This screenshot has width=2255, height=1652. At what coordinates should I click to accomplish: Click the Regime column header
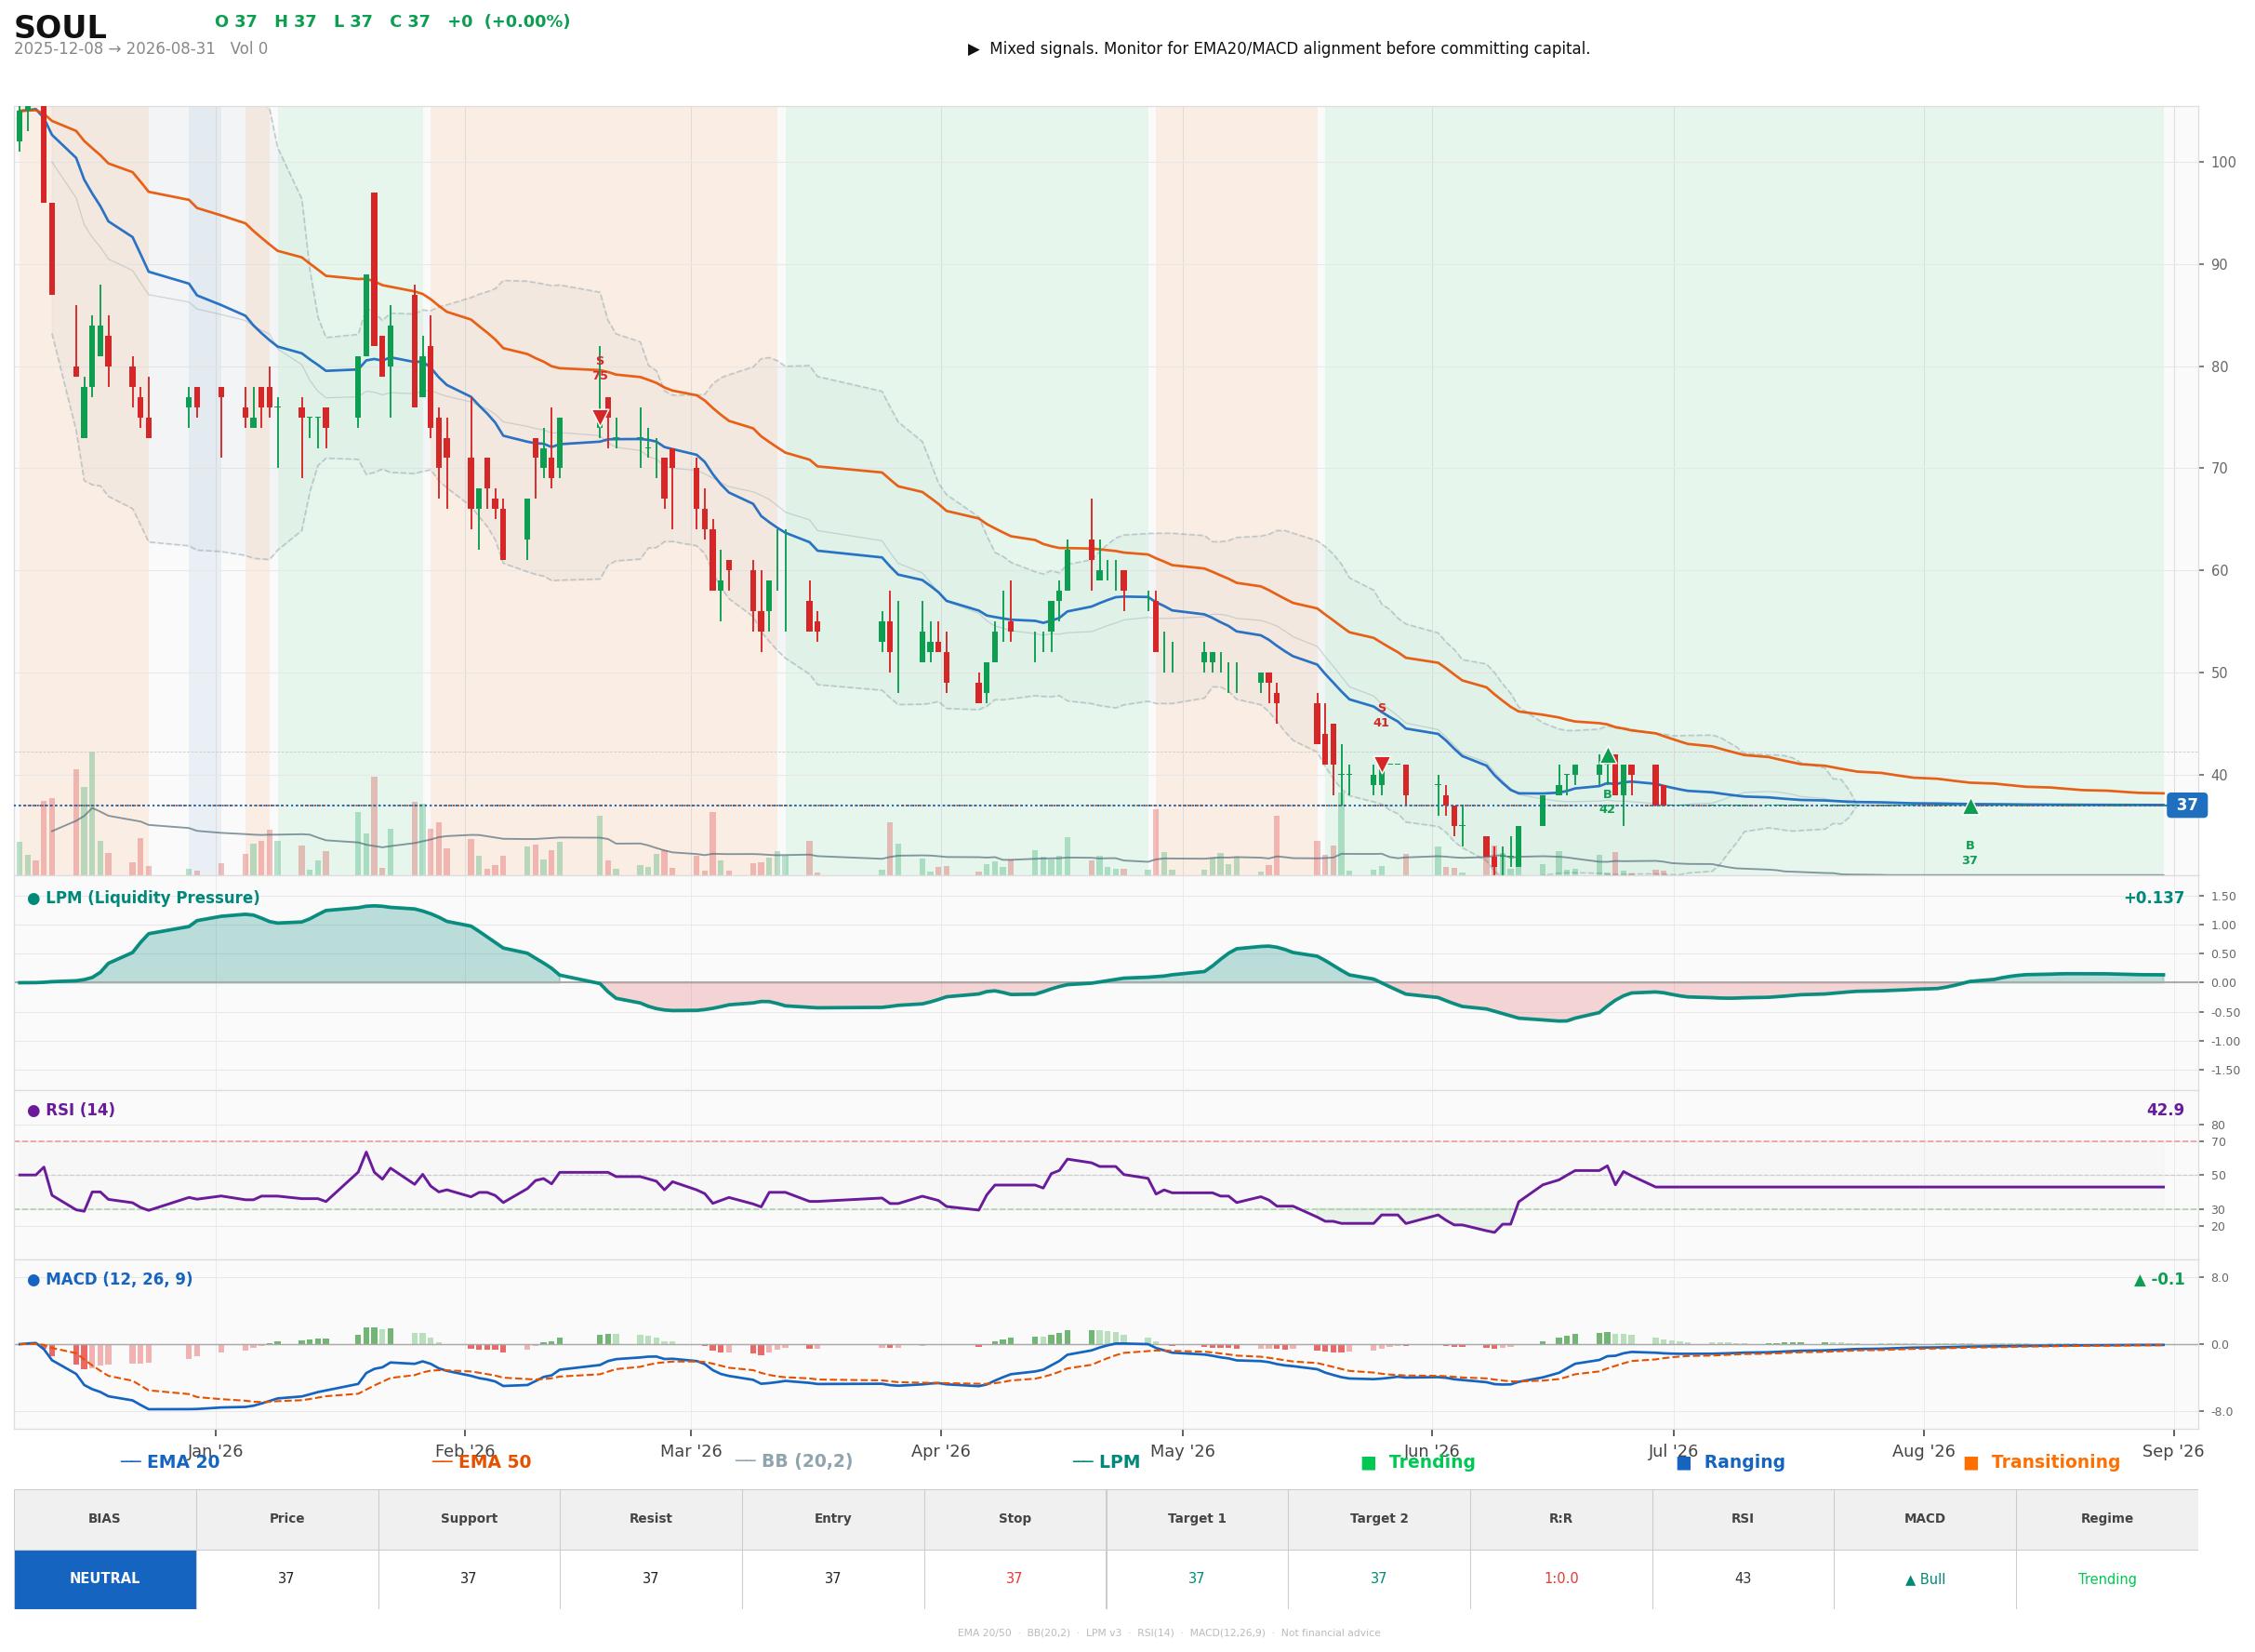pyautogui.click(x=2107, y=1519)
